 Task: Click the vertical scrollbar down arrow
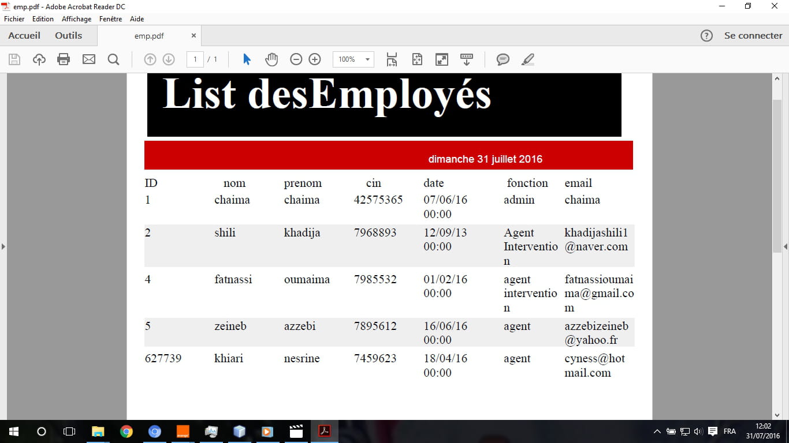point(777,415)
